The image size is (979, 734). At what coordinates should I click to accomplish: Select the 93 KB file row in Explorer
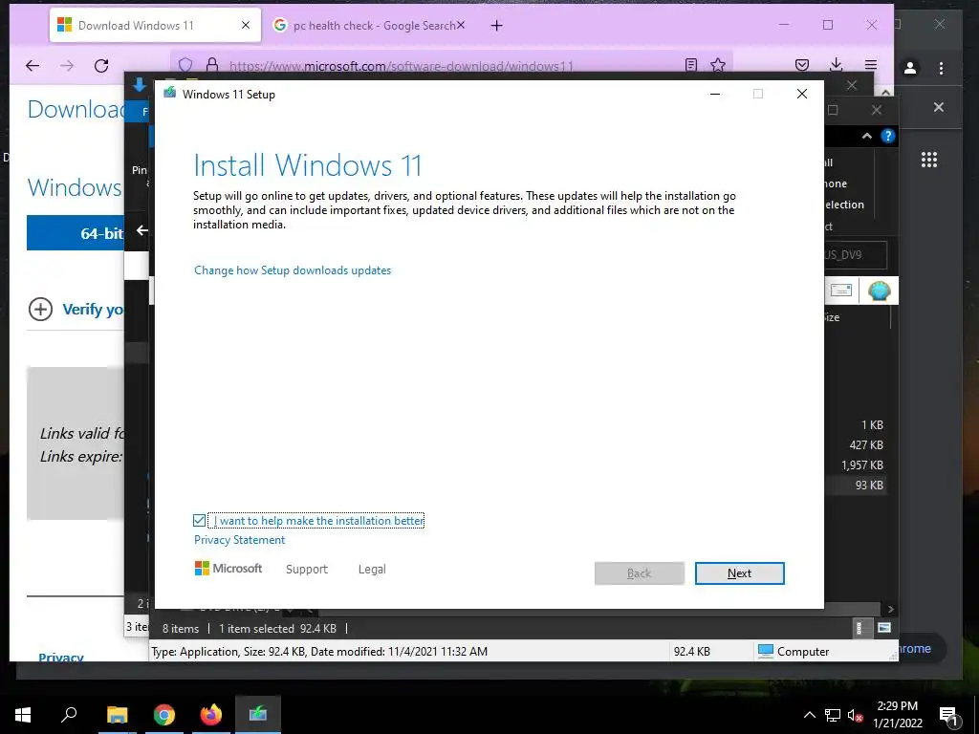click(x=857, y=485)
